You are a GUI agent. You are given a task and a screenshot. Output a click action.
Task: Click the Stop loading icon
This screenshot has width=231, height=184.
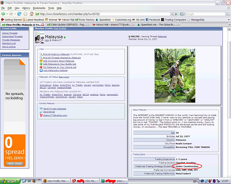point(26,14)
